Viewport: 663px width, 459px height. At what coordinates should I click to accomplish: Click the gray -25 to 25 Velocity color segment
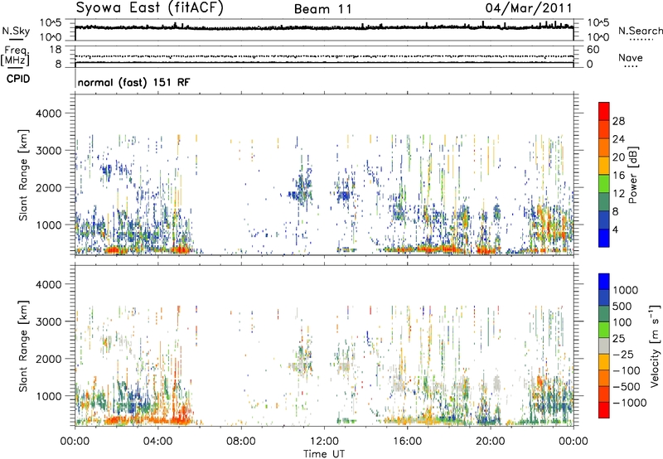[604, 346]
